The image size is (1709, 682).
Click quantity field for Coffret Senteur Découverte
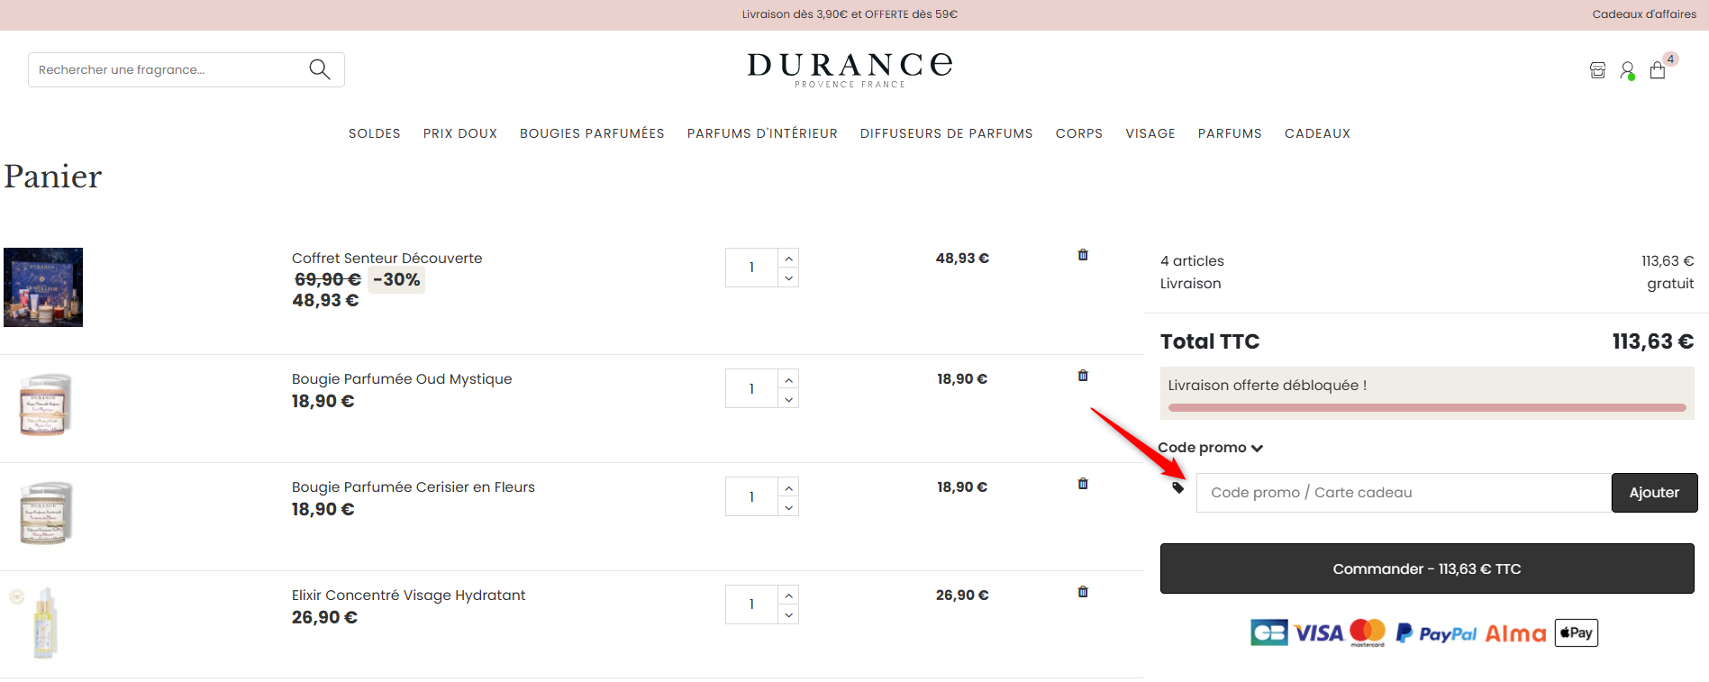(751, 268)
